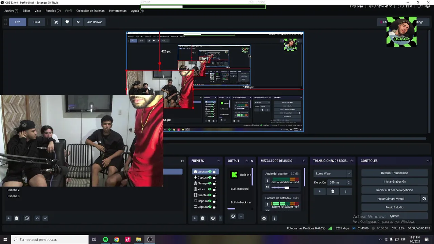
Task: Click the heart icon in the toolbar
Action: (67, 22)
